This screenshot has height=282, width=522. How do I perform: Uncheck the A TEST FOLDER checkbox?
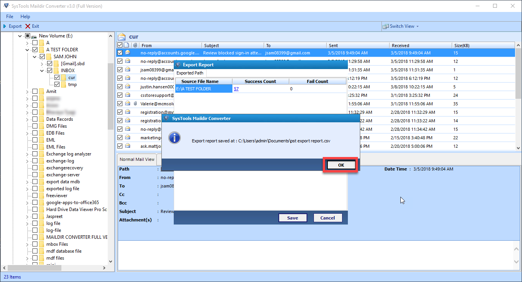tap(35, 50)
